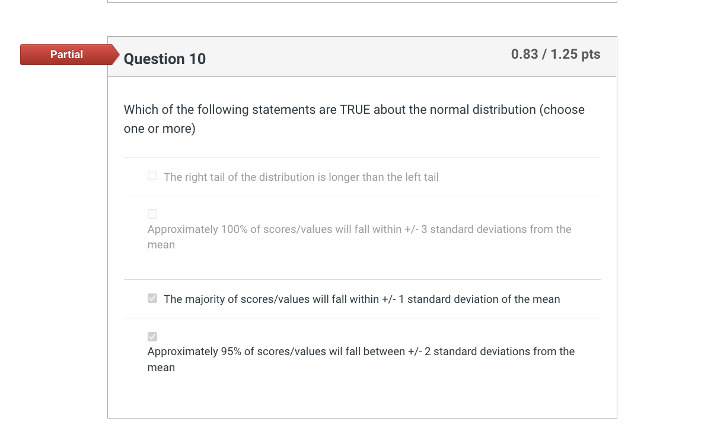Select the Question 10 header
The height and width of the screenshot is (428, 714).
(x=164, y=59)
